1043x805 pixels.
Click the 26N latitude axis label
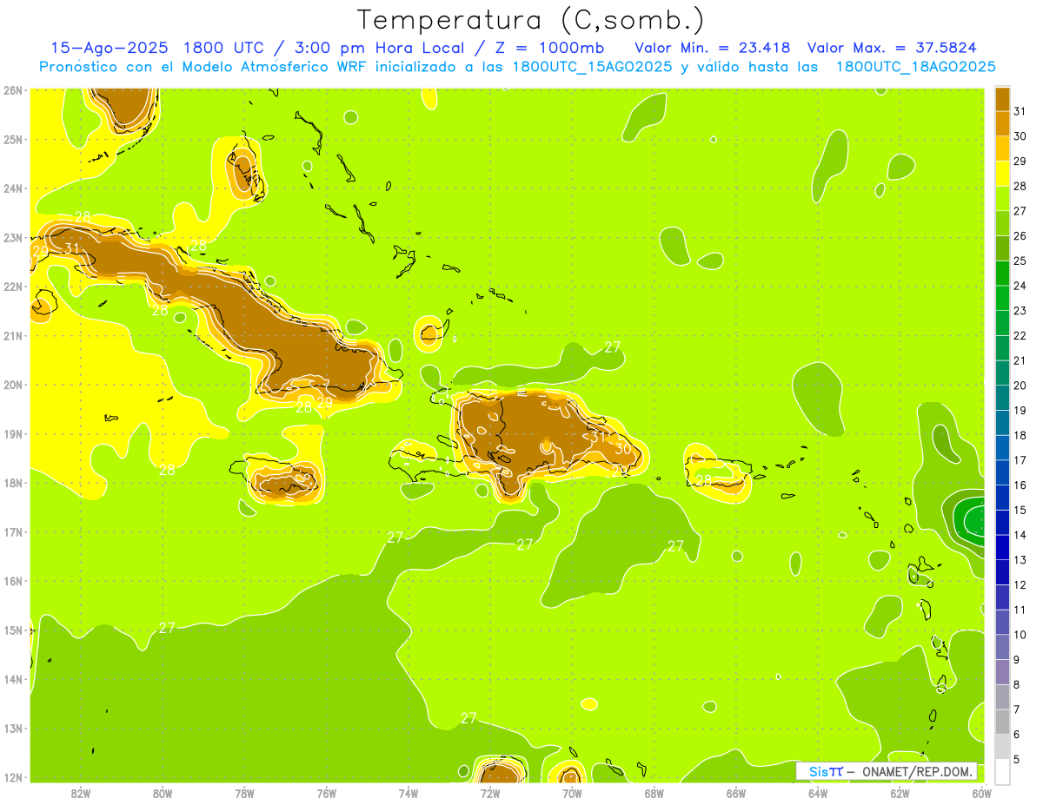pyautogui.click(x=13, y=90)
